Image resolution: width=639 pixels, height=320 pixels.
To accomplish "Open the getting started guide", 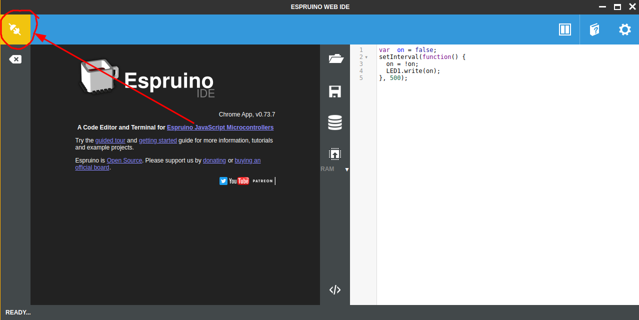I will point(157,140).
